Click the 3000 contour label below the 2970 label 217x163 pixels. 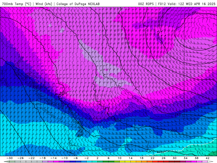tap(174, 131)
